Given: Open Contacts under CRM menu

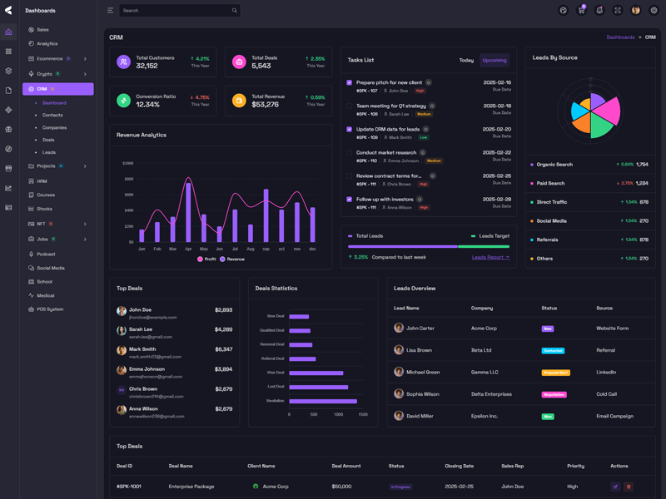Looking at the screenshot, I should pos(52,116).
